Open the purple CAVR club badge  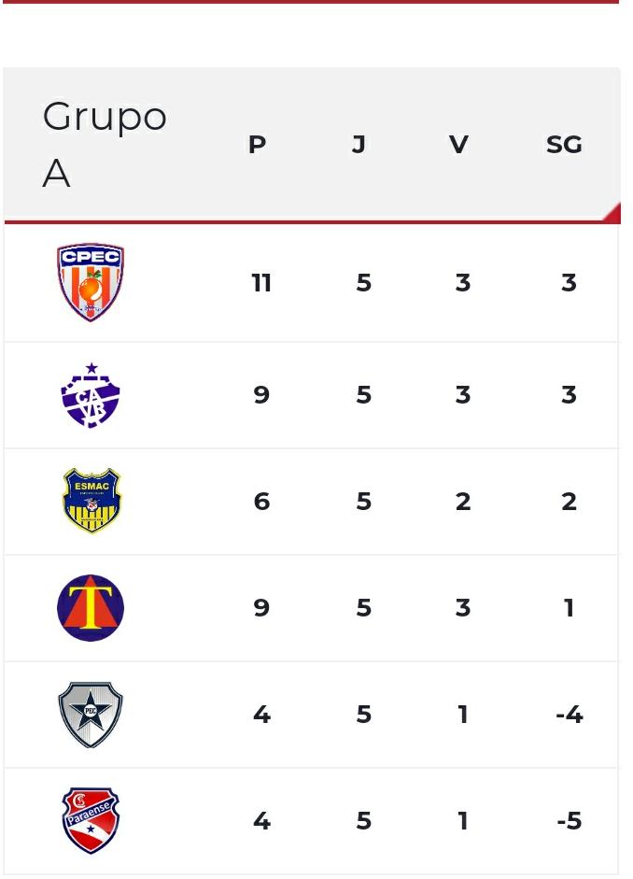tap(91, 394)
